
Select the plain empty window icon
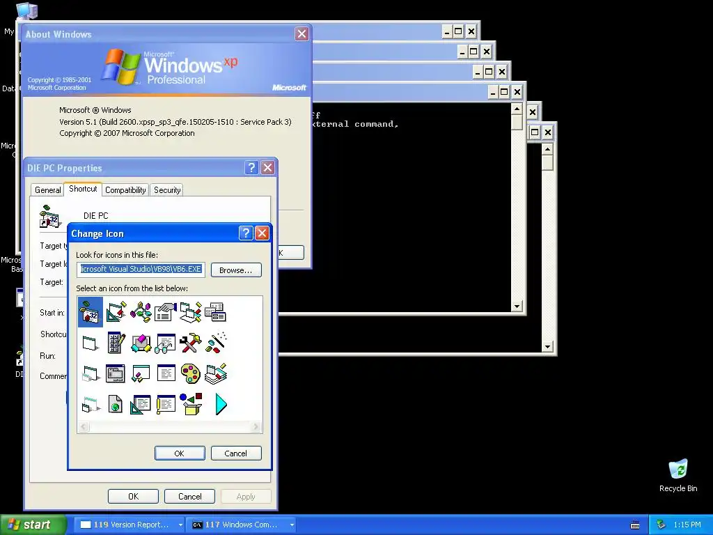point(91,343)
